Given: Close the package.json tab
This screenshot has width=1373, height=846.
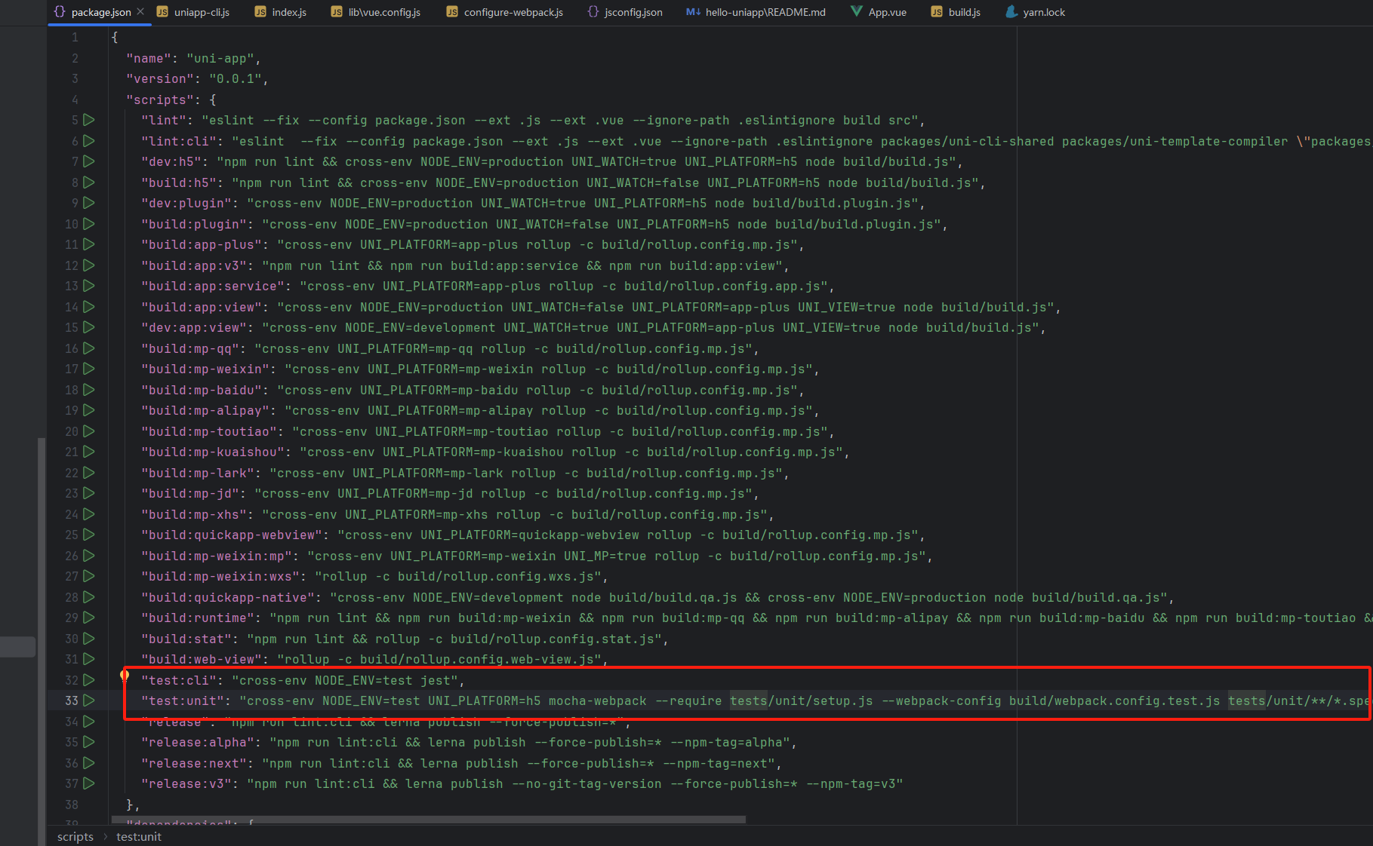Looking at the screenshot, I should click(x=140, y=12).
